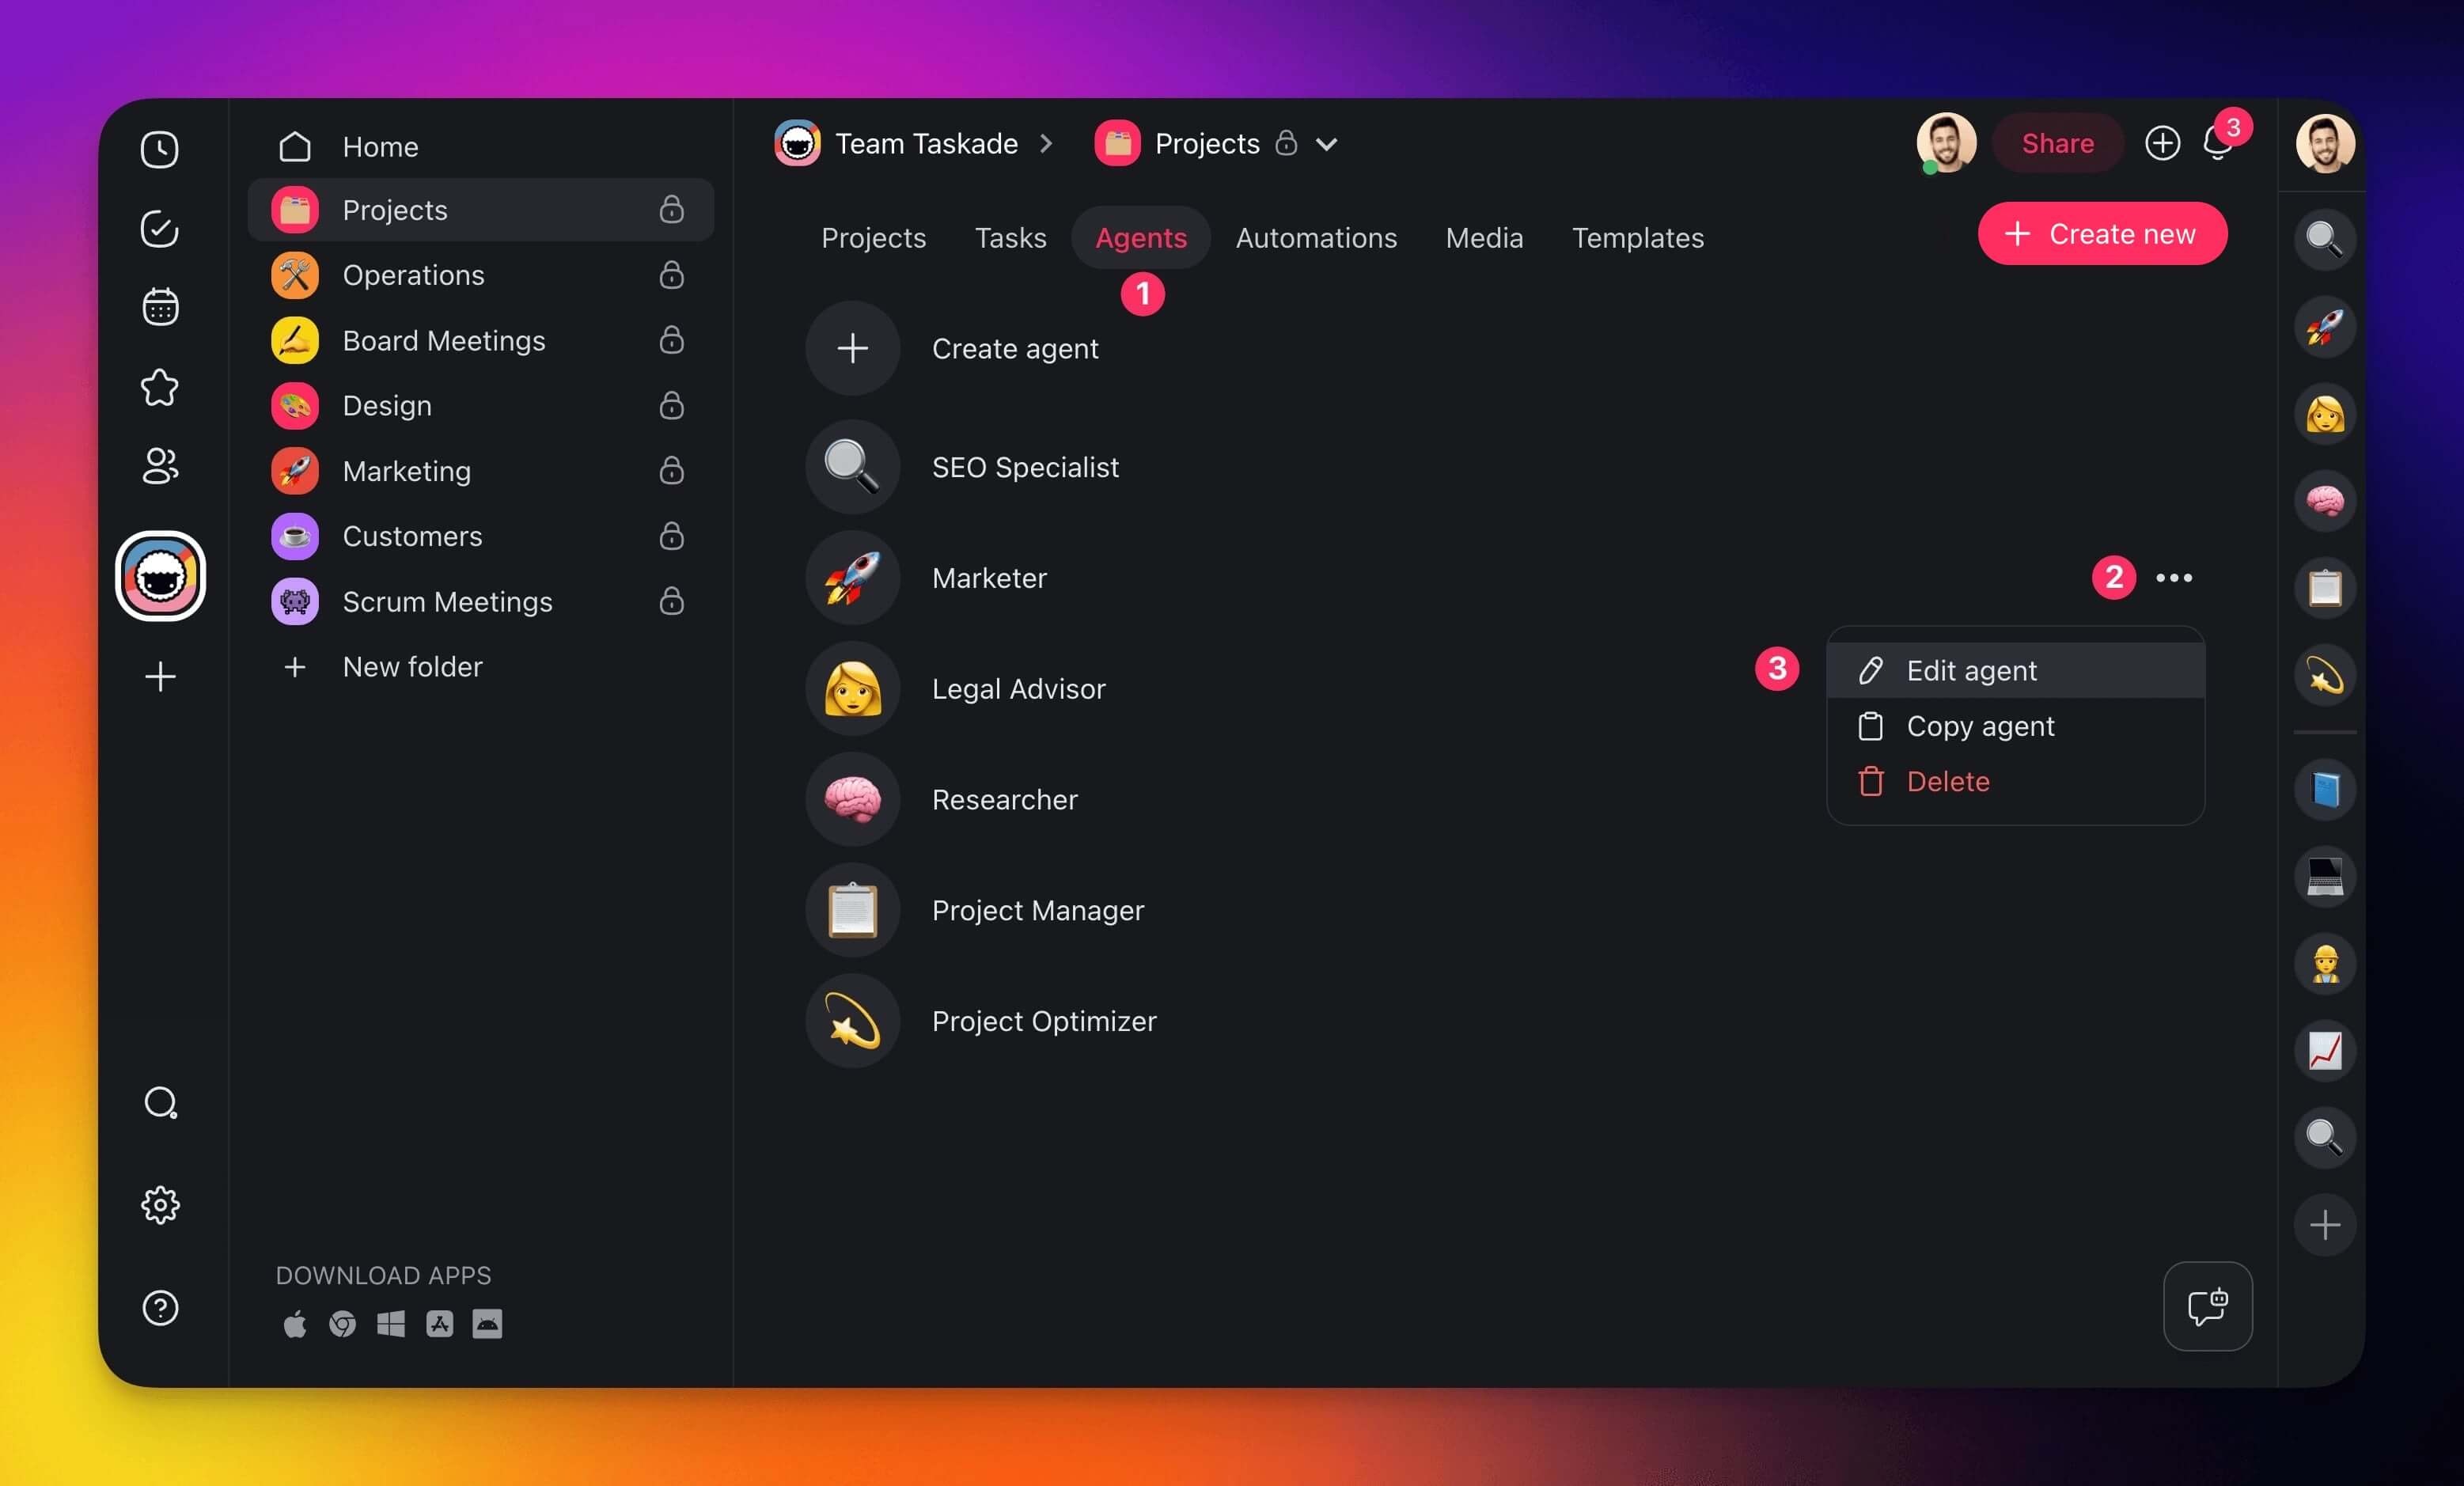This screenshot has width=2464, height=1486.
Task: Click the notifications bell icon
Action: click(2217, 145)
